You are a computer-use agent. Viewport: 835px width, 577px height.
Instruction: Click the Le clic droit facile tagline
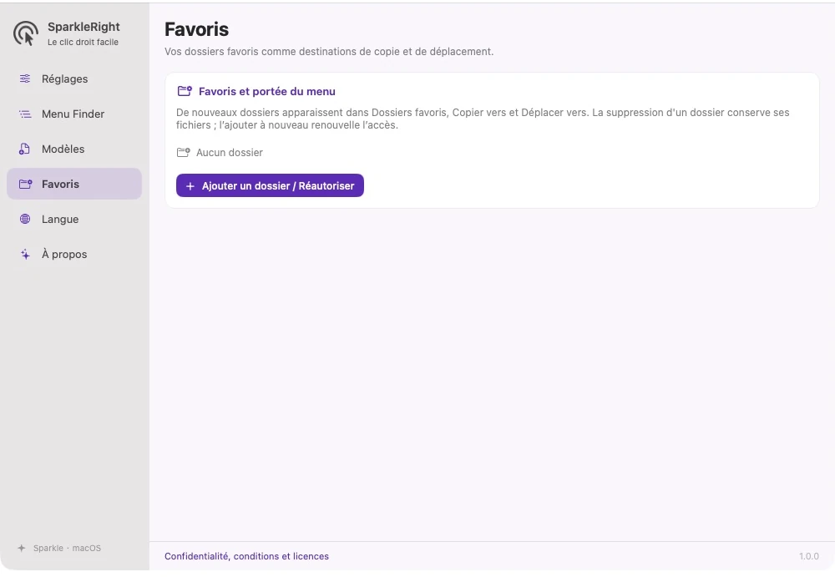(x=83, y=42)
